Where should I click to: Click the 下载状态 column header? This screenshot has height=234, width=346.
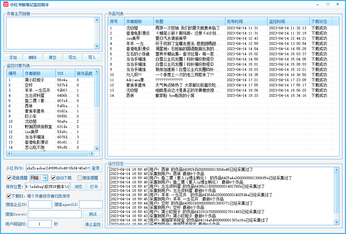[x=321, y=21]
